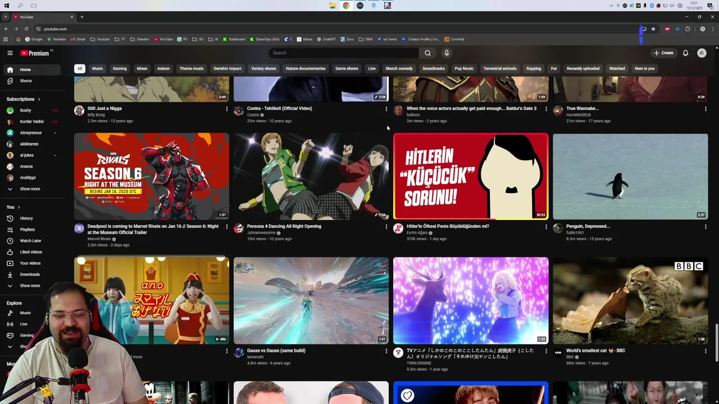
Task: Open the Chrome three-dot menu
Action: [x=712, y=29]
